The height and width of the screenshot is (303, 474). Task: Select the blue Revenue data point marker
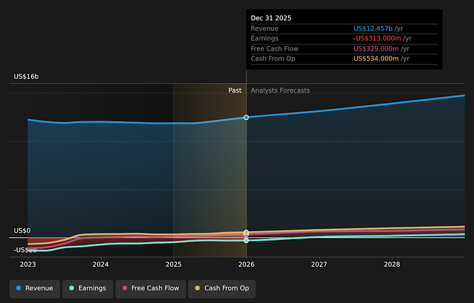click(246, 118)
